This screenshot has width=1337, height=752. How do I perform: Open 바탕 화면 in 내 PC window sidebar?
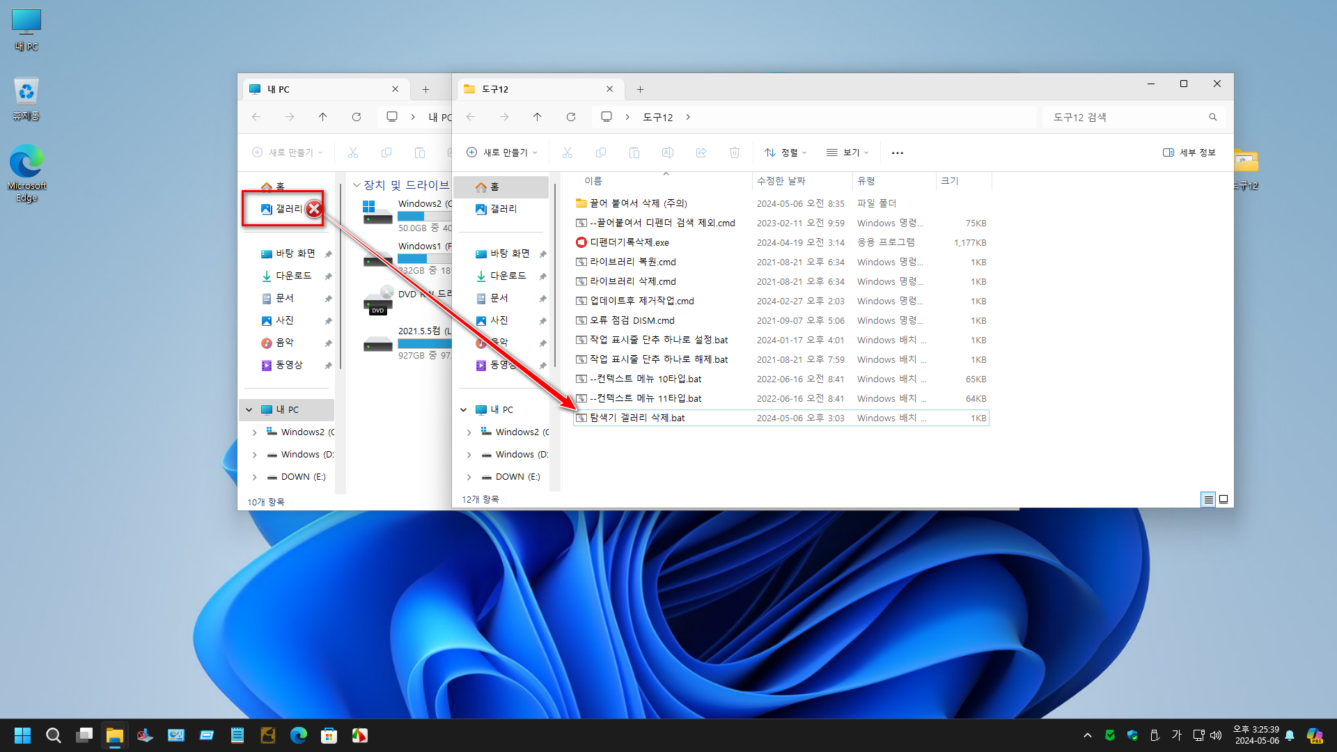tap(287, 253)
